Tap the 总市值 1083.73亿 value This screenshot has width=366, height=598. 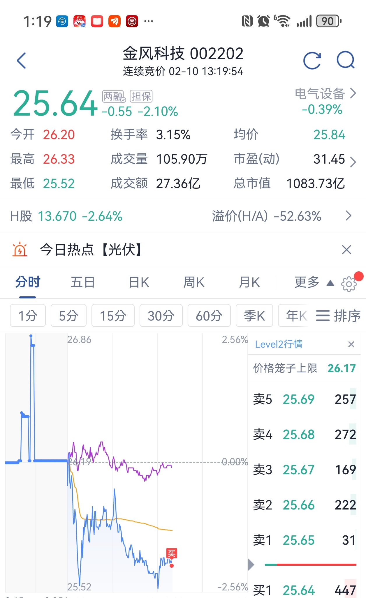pyautogui.click(x=316, y=183)
